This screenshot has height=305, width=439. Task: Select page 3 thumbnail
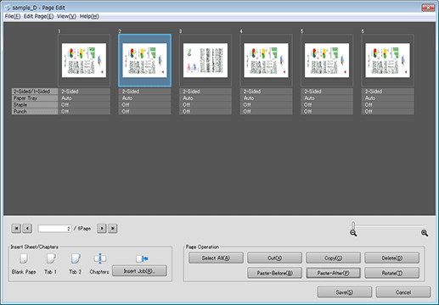point(205,60)
